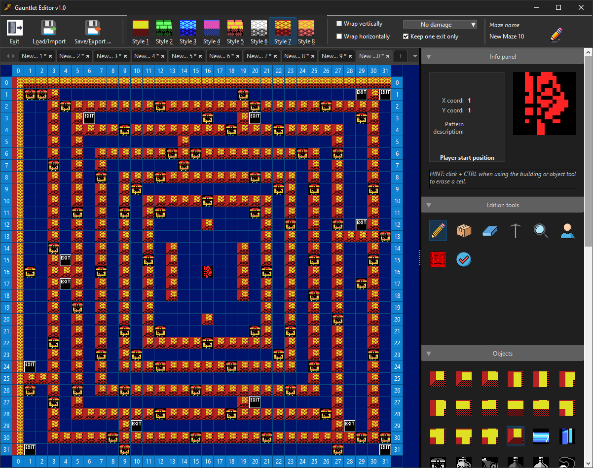Viewport: 593px width, 468px height.
Task: Switch to the New... 5 tab
Action: (187, 56)
